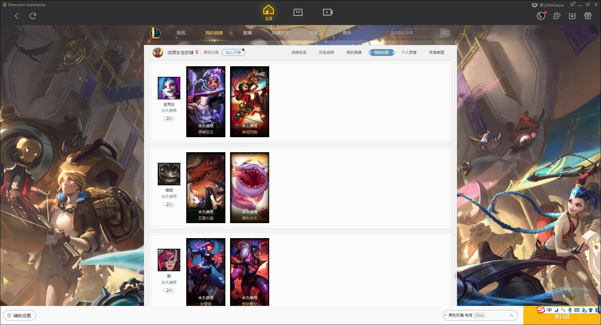Open the store bag icon
The image size is (601, 325).
[298, 12]
